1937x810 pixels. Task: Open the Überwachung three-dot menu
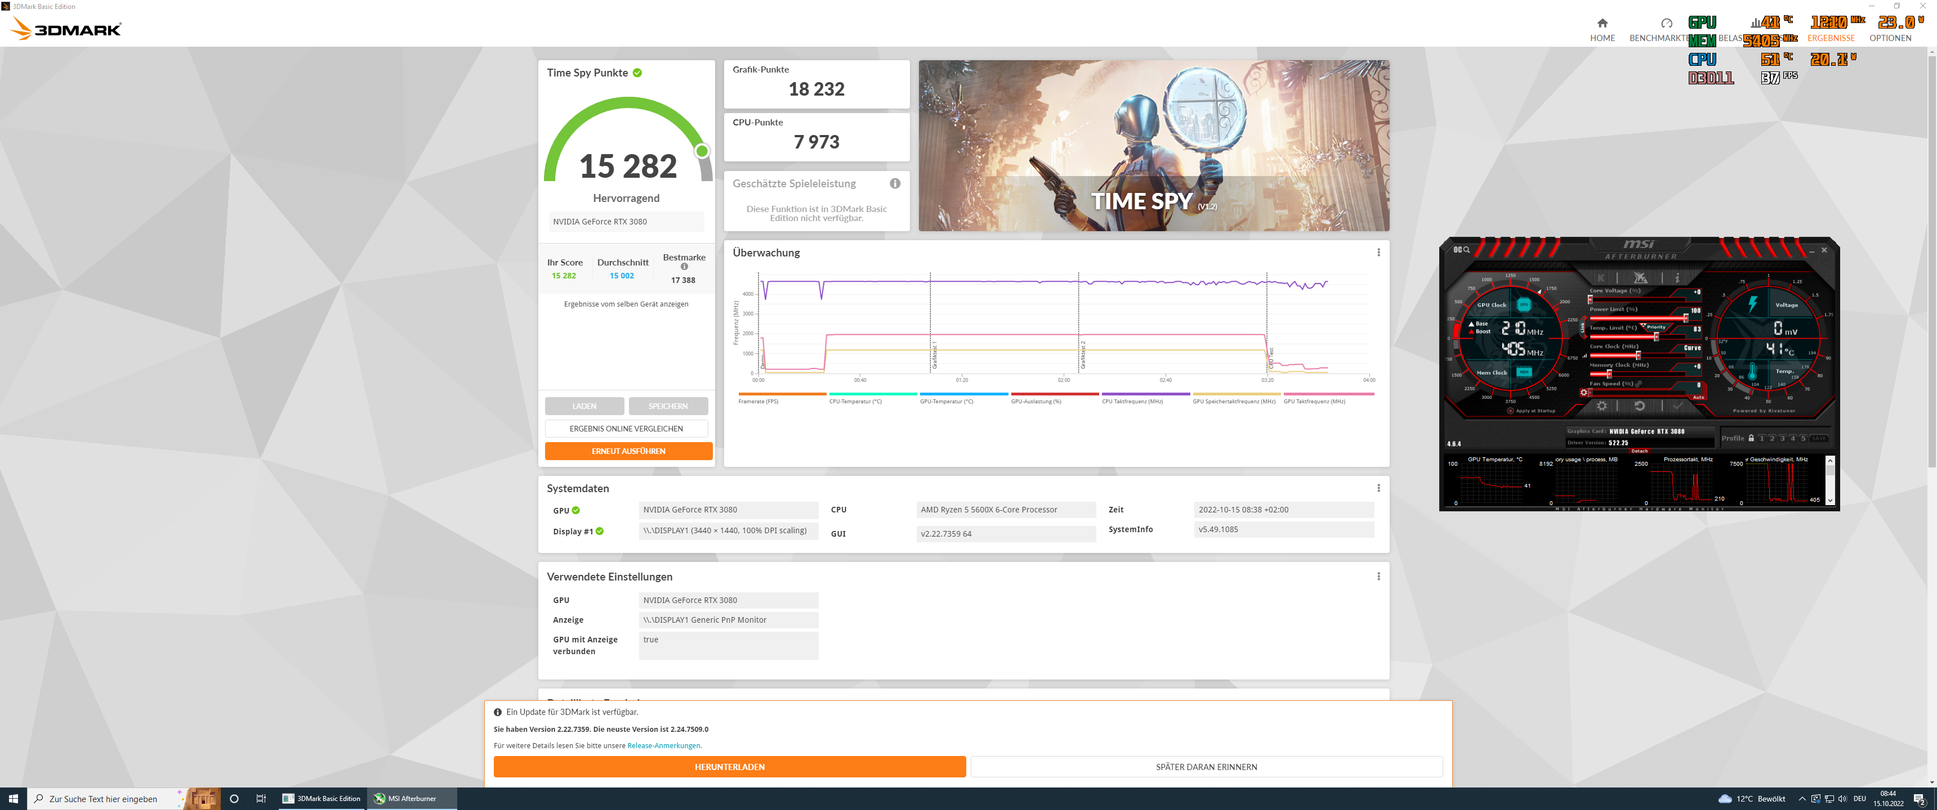pos(1378,253)
